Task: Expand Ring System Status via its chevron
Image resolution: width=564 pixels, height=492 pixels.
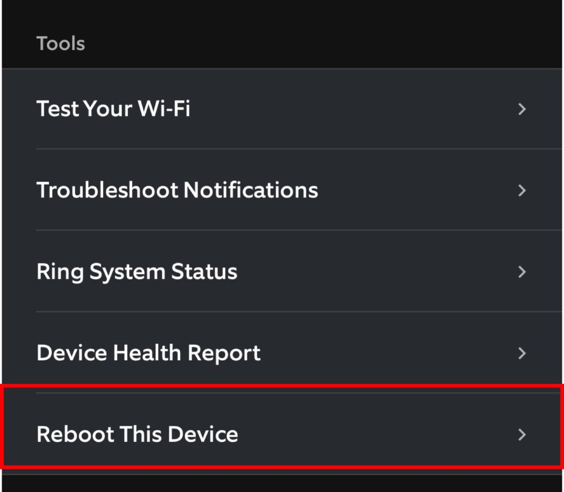Action: tap(522, 271)
